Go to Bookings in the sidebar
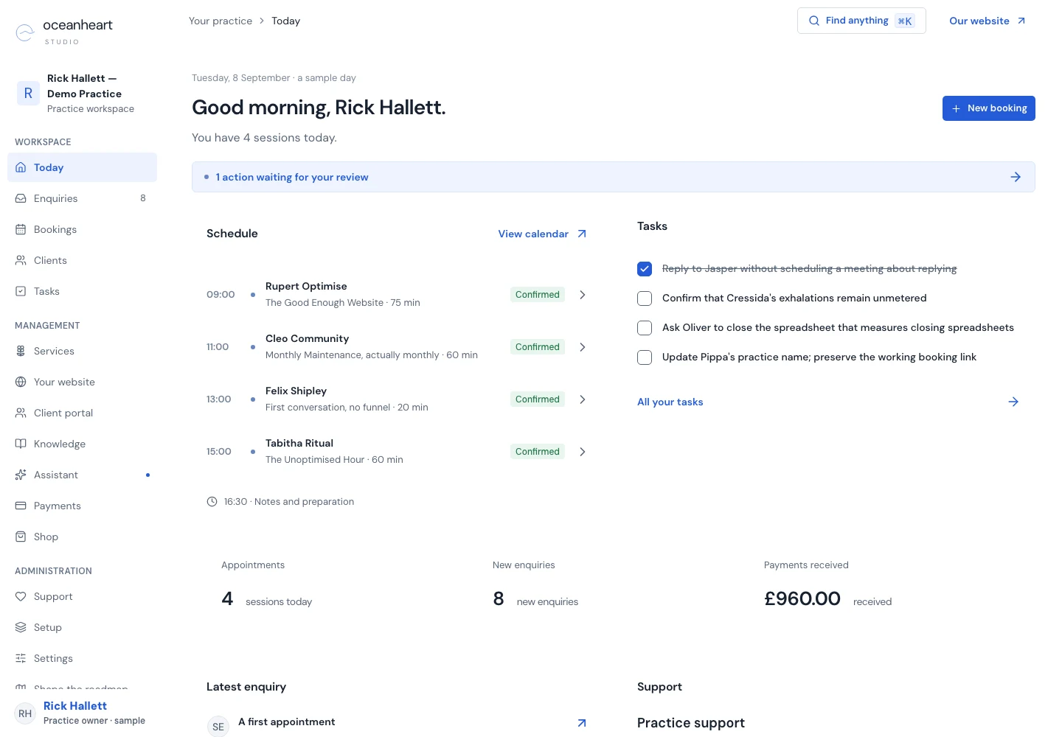The image size is (1062, 737). click(x=82, y=229)
